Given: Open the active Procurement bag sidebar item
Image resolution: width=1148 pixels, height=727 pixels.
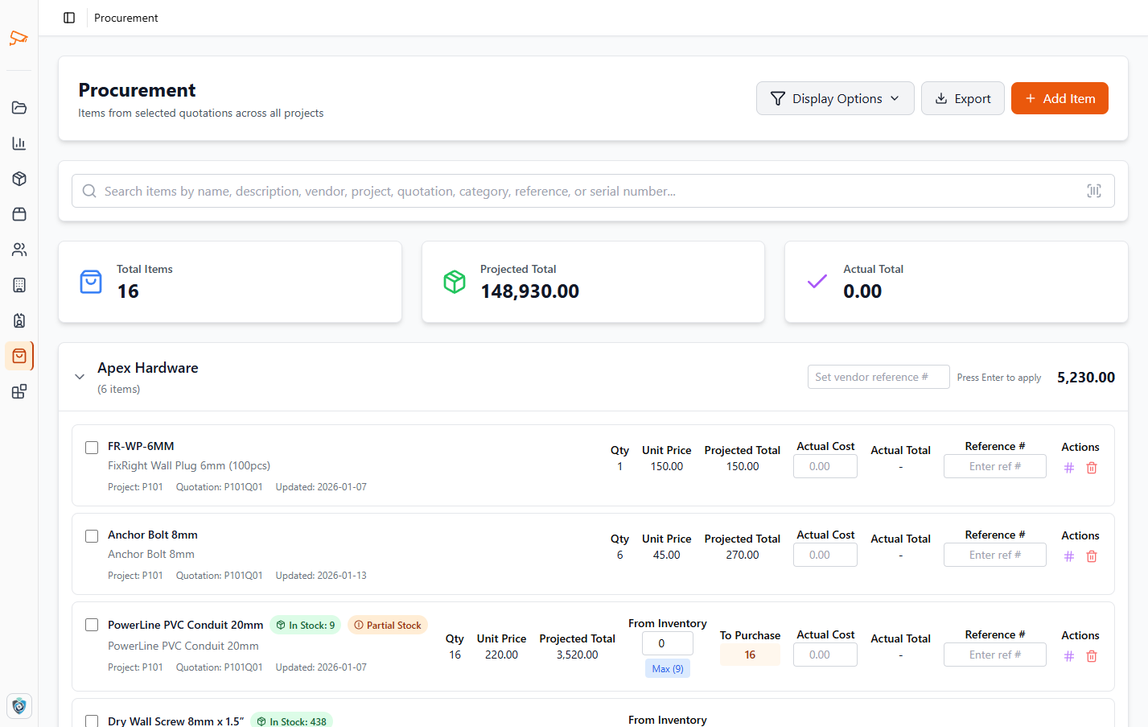Looking at the screenshot, I should 19,356.
